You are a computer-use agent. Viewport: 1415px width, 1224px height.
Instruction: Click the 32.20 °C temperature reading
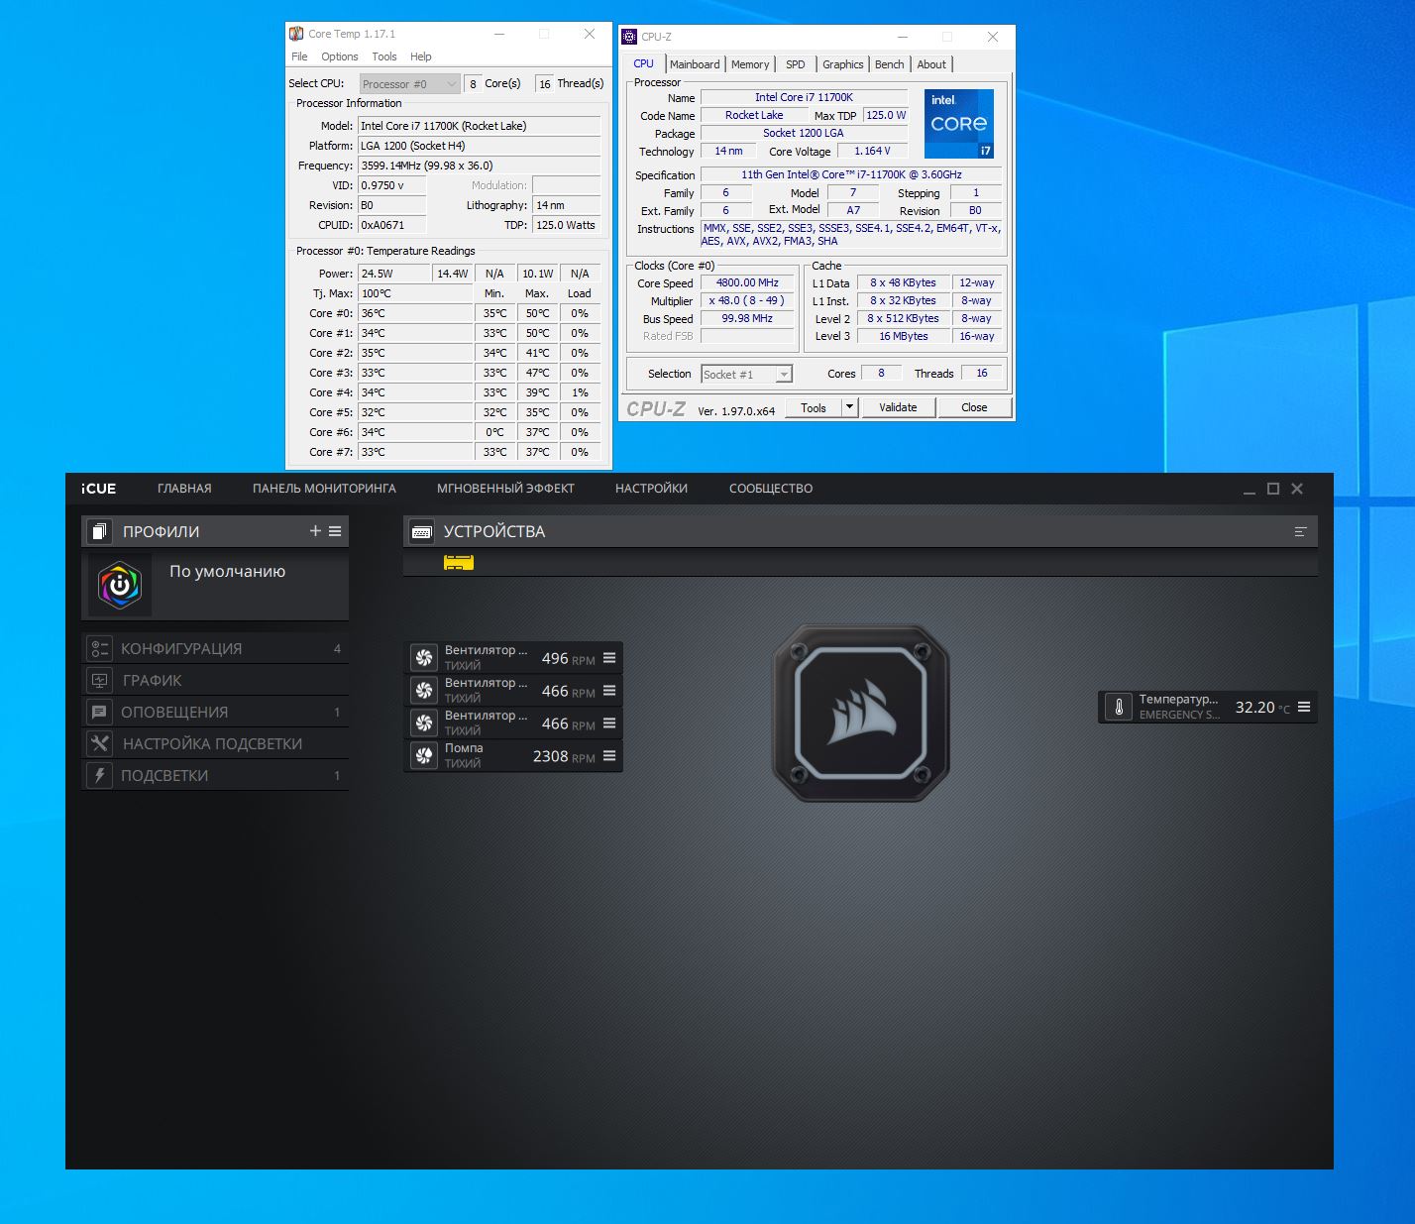pos(1262,708)
